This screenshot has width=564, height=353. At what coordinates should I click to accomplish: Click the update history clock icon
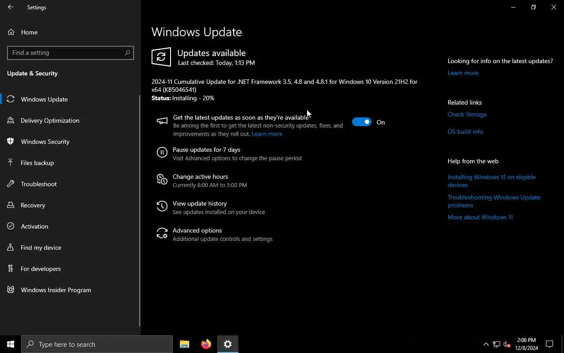pyautogui.click(x=162, y=206)
